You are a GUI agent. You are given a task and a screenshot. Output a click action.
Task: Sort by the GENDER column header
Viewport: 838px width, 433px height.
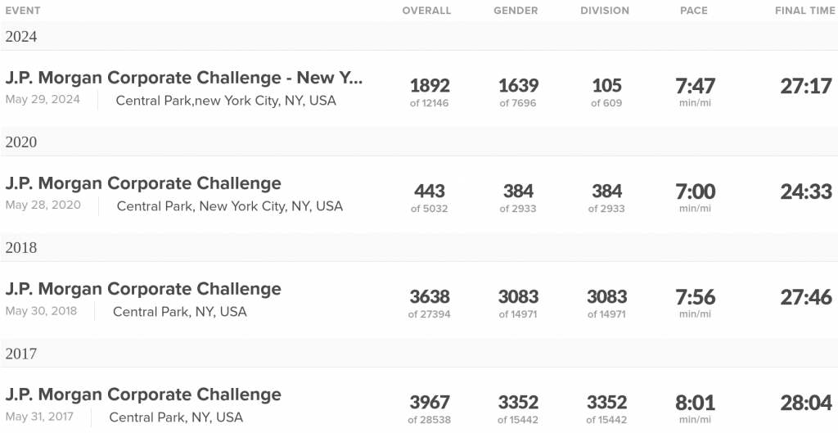(x=516, y=11)
